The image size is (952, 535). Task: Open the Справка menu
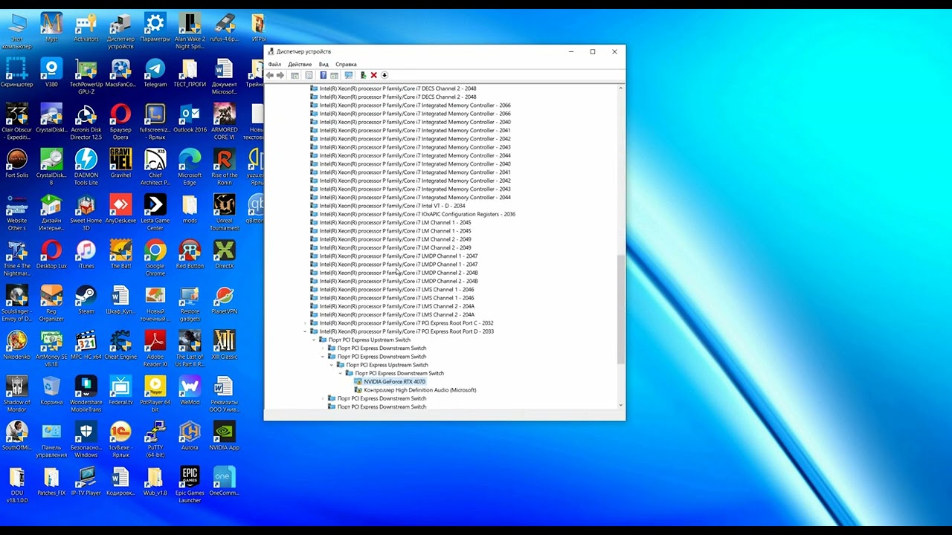[346, 65]
